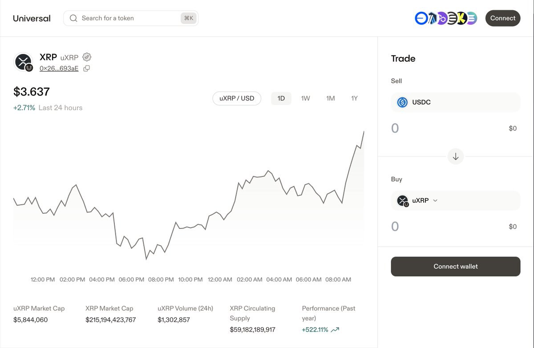Select the 1Y chart range
The height and width of the screenshot is (348, 534).
click(x=354, y=98)
